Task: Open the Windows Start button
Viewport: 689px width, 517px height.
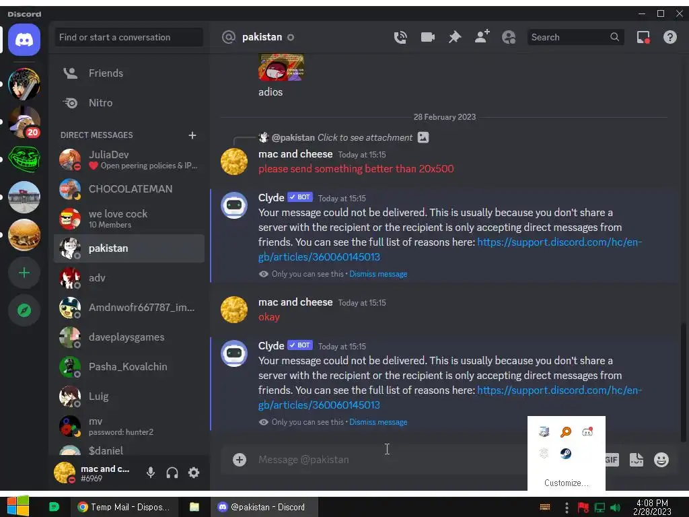Action: [17, 506]
